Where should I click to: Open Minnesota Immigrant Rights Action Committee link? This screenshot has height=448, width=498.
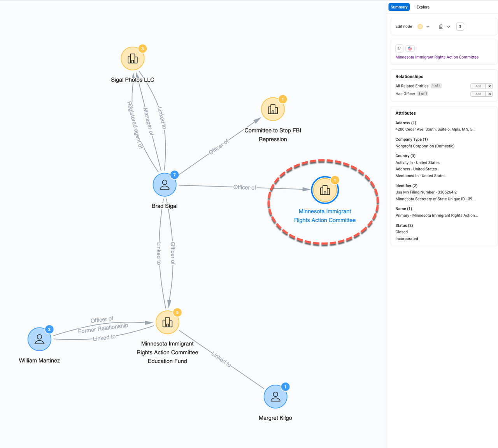click(x=437, y=57)
